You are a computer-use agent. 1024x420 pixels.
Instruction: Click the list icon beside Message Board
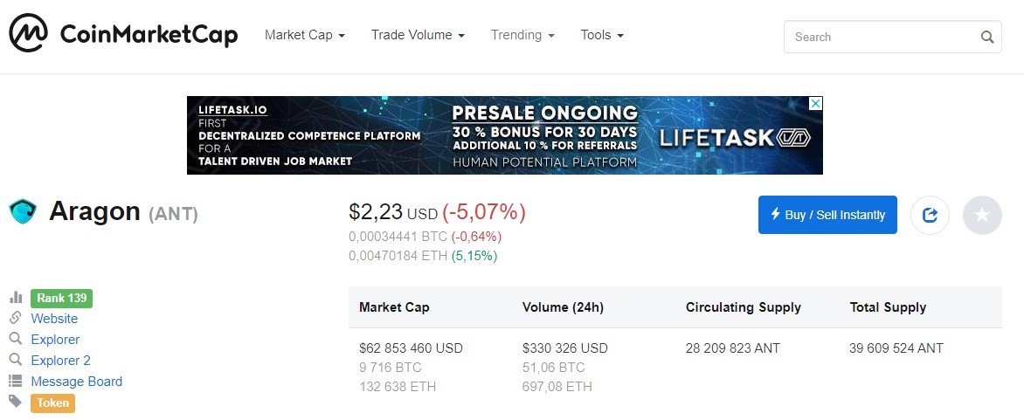point(16,381)
